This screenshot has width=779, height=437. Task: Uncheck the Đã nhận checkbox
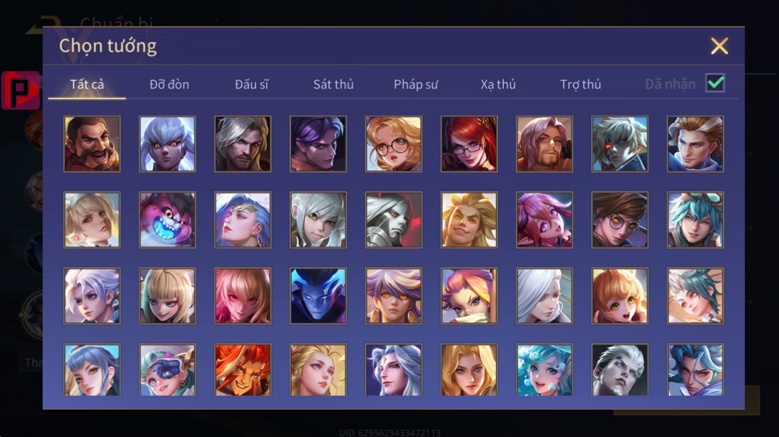click(715, 83)
